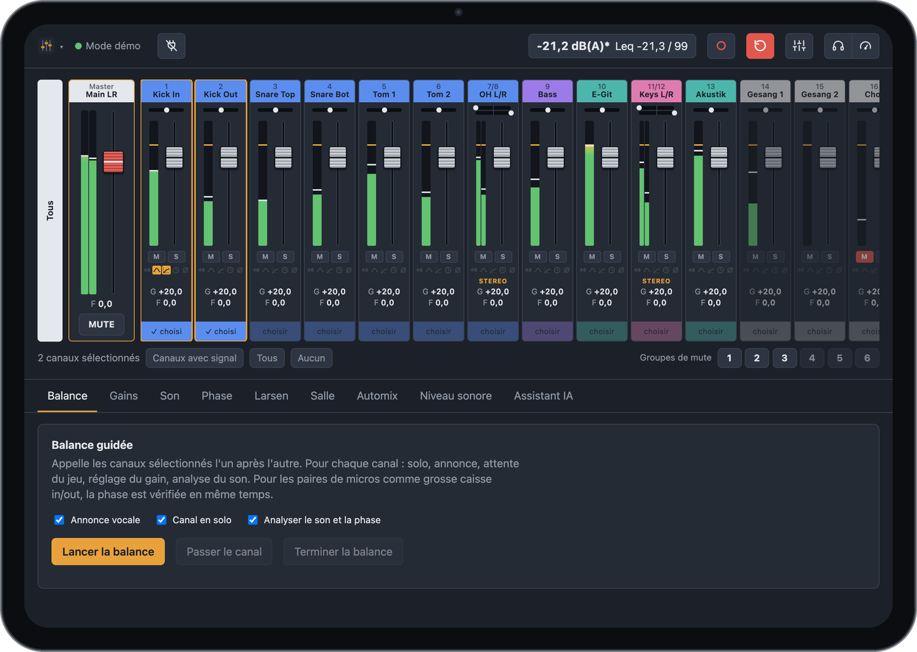This screenshot has height=652, width=917.
Task: Click the Aucun selection button
Action: [311, 358]
